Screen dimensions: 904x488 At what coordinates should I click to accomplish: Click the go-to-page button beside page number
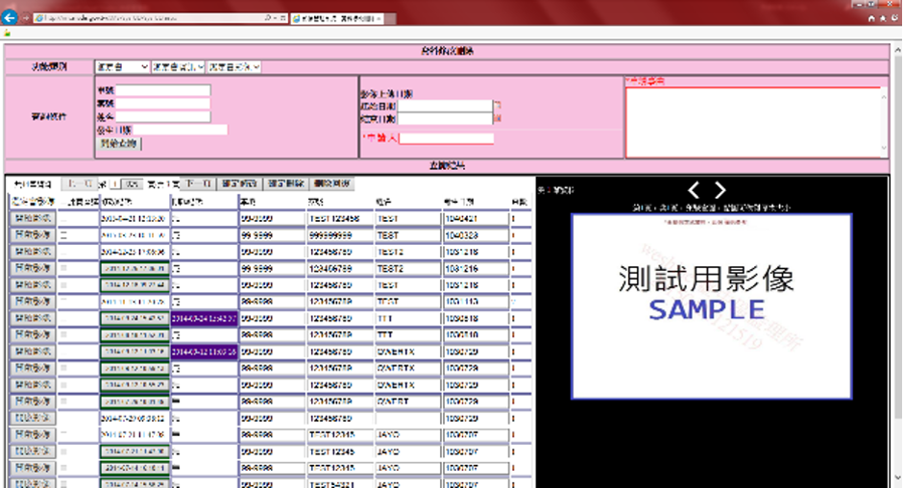(x=132, y=184)
